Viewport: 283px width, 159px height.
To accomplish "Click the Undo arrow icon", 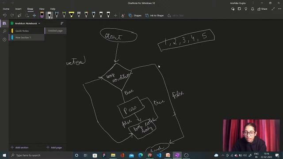I will point(5,15).
